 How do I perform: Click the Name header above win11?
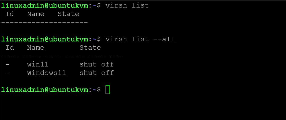(x=36, y=48)
